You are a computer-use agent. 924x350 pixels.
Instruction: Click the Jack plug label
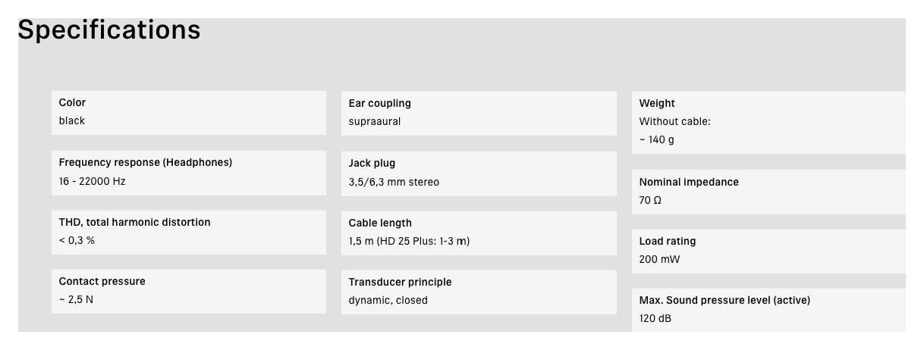coord(372,163)
